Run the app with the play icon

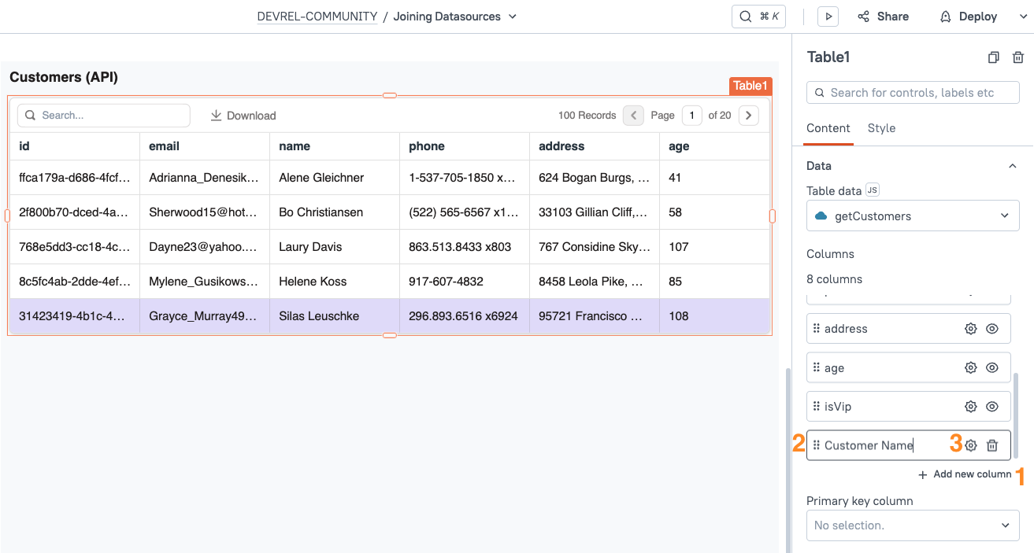pyautogui.click(x=828, y=16)
